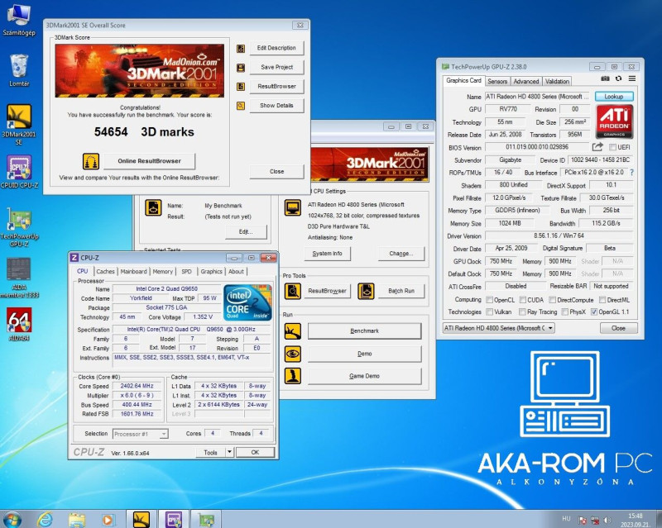Open the Számítógép desktop icon
Screen dimensions: 662x528
pyautogui.click(x=18, y=20)
